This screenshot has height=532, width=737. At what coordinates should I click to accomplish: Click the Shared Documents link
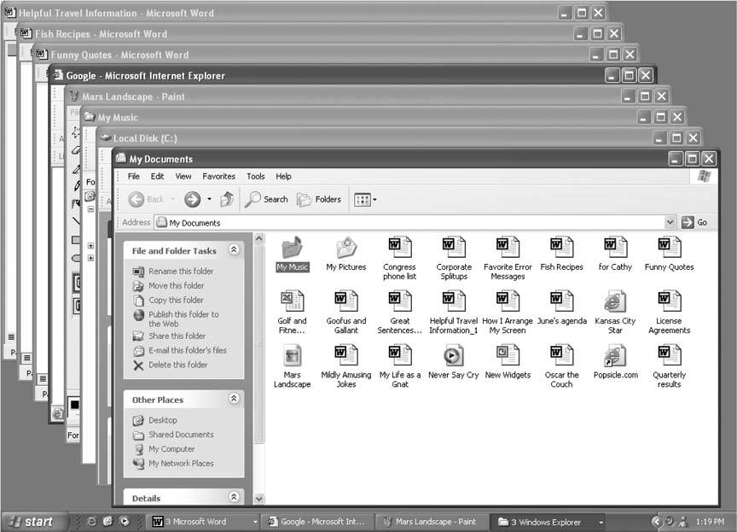tap(181, 435)
